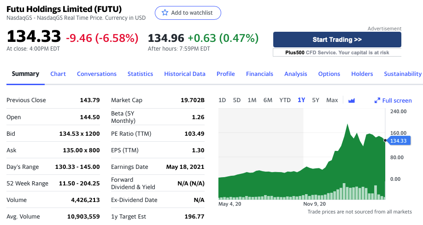
Task: Click the Previous Close value 143.79
Action: (x=90, y=100)
